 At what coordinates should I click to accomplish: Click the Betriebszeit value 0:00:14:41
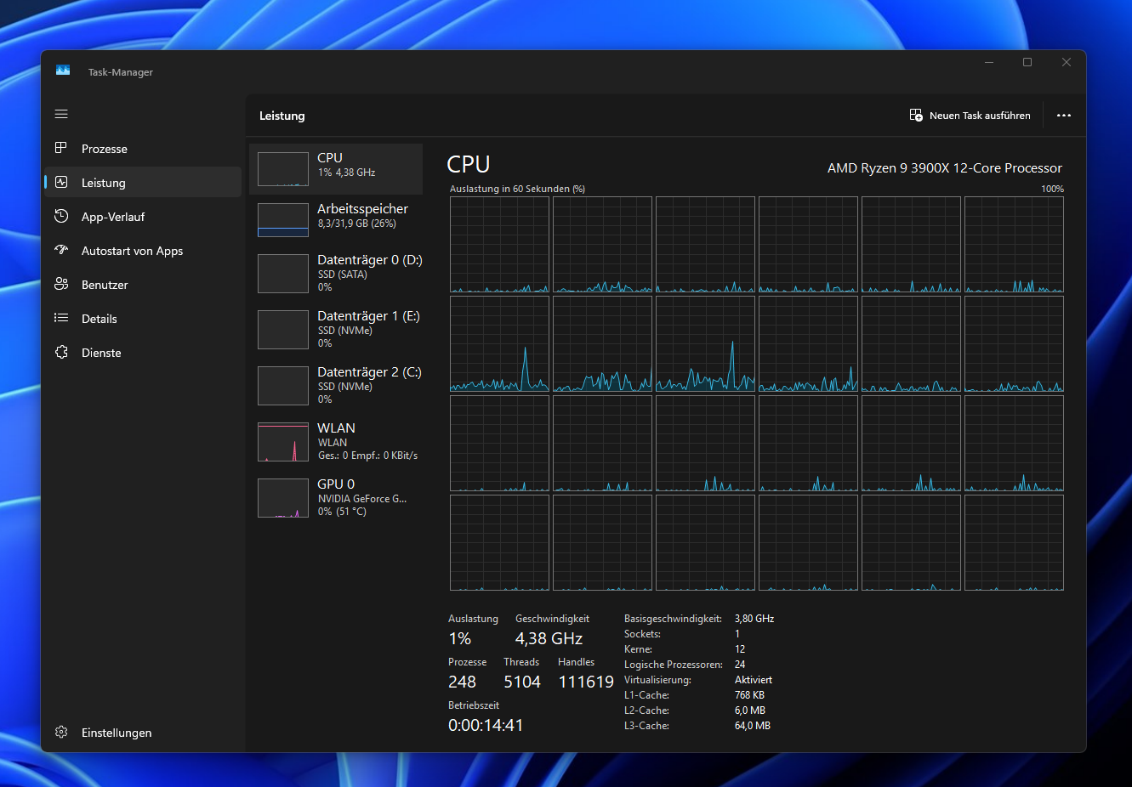(486, 725)
